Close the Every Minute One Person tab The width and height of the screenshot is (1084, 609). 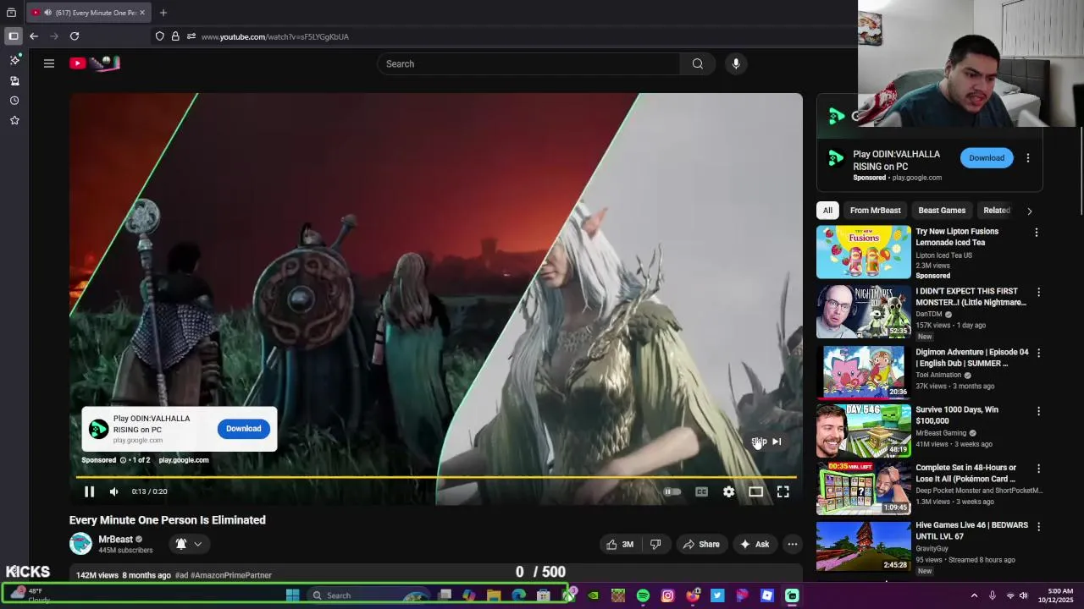click(142, 13)
